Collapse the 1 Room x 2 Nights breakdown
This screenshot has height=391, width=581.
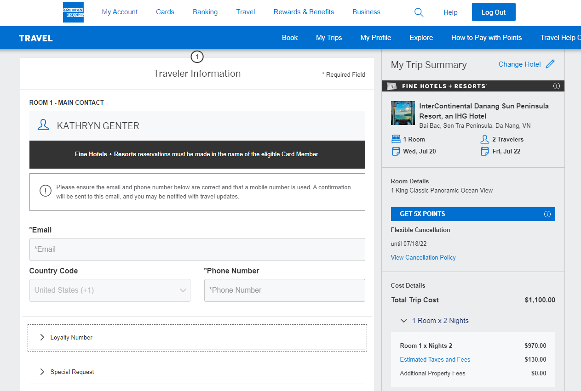404,321
